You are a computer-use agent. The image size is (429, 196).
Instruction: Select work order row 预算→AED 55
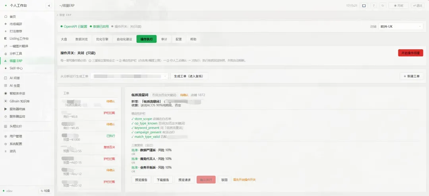89,149
